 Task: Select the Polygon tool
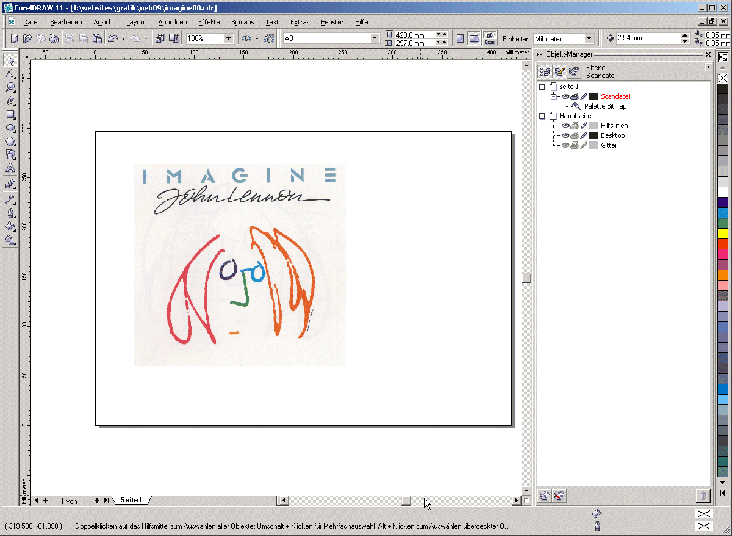pos(10,141)
